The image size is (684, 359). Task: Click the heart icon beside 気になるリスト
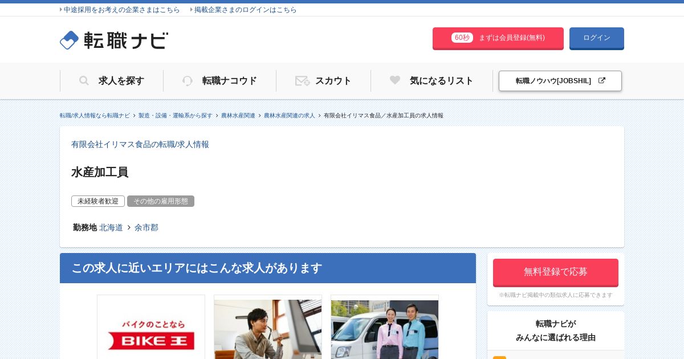pyautogui.click(x=395, y=80)
